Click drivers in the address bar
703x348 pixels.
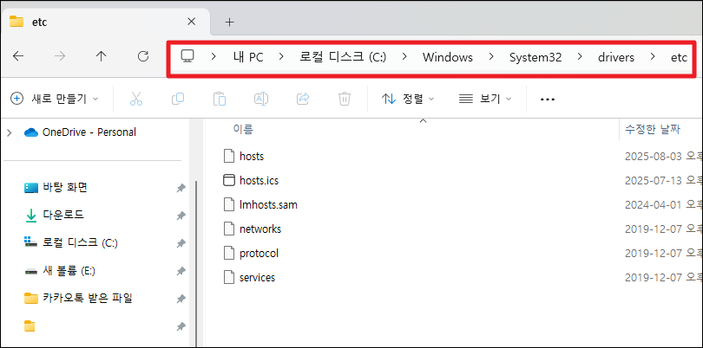tap(616, 57)
